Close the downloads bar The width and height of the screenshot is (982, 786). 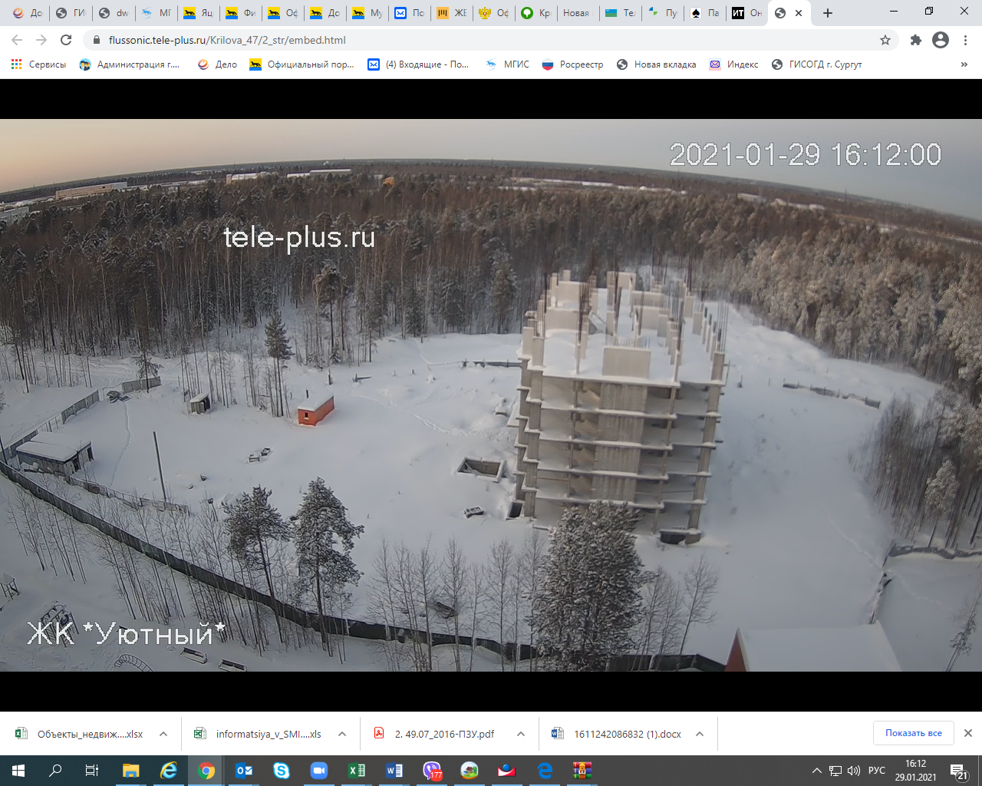[x=968, y=733]
